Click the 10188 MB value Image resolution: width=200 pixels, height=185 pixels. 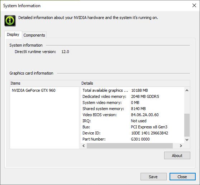pos(139,90)
